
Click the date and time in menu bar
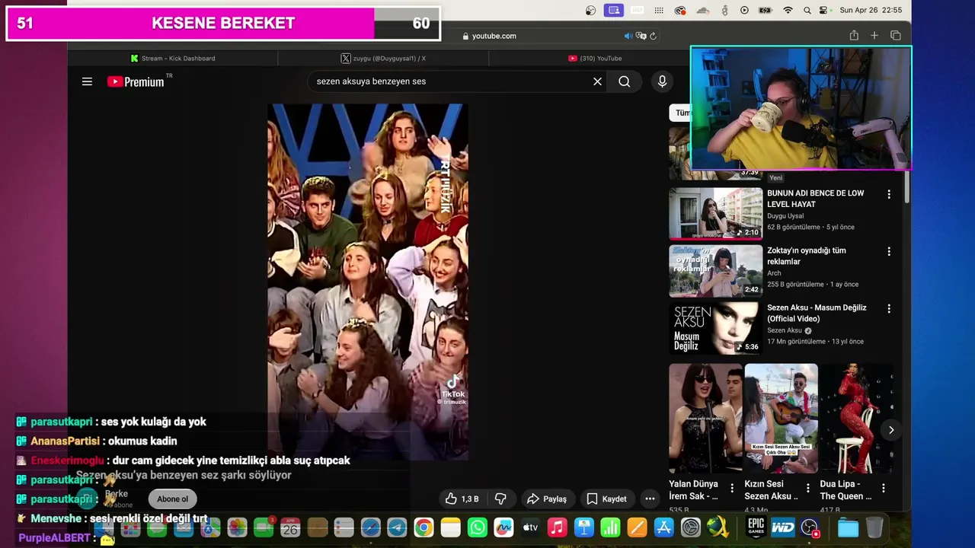tap(871, 10)
